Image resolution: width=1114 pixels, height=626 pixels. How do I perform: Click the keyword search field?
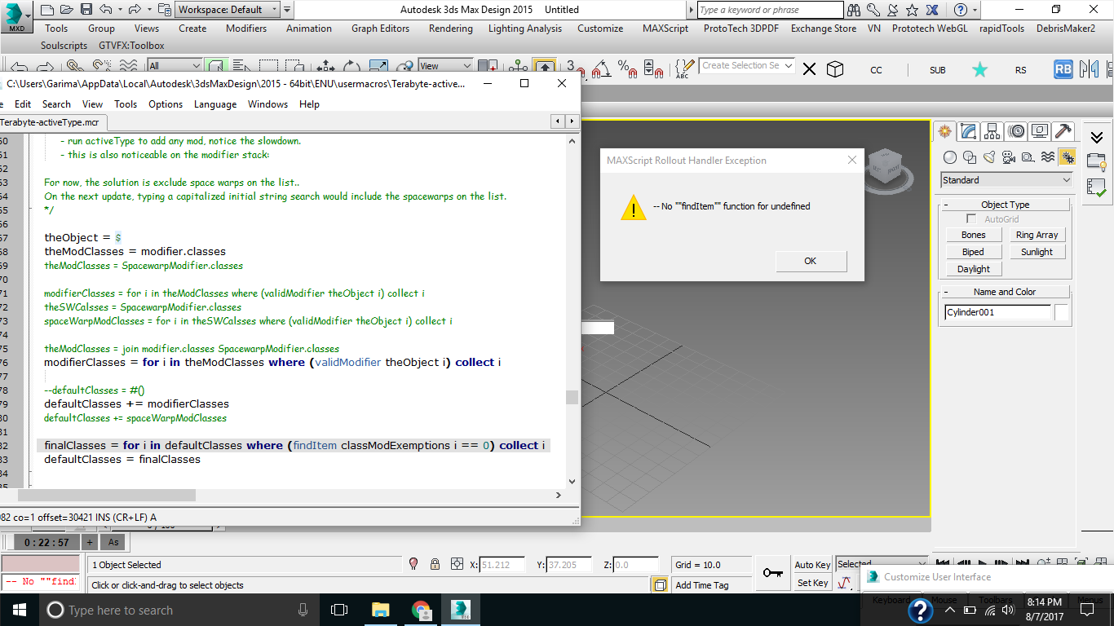770,10
